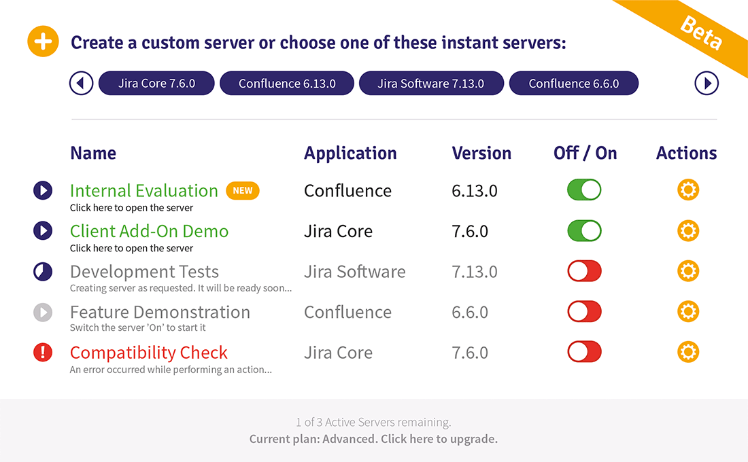Click the Application column header
The image size is (748, 462).
coord(351,153)
